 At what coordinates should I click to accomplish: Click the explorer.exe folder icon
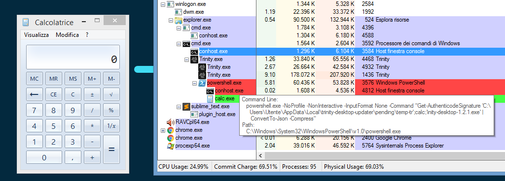click(x=179, y=20)
